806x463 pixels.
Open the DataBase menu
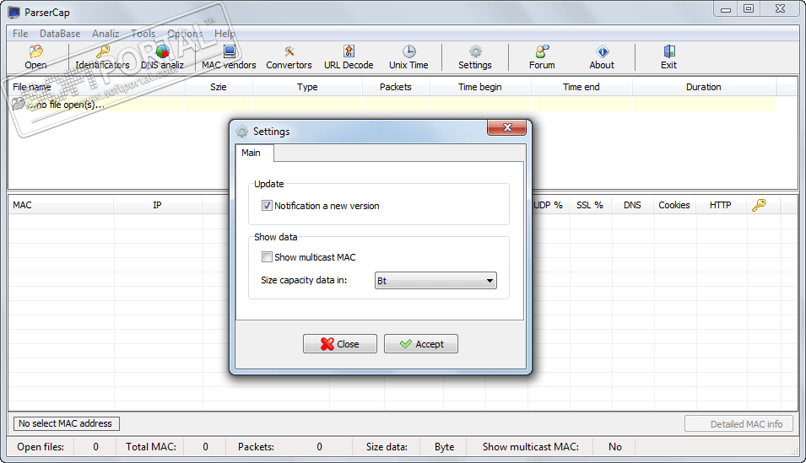(60, 34)
